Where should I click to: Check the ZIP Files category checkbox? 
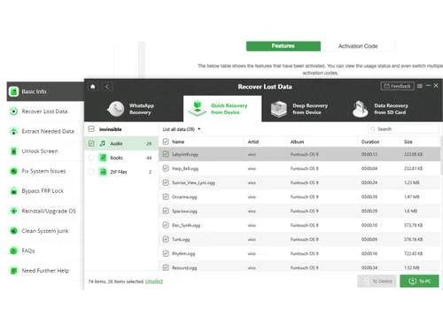(x=91, y=172)
